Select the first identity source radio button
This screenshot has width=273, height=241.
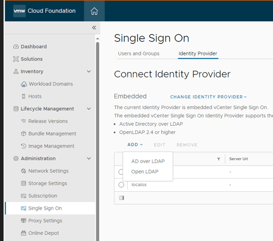point(121,172)
